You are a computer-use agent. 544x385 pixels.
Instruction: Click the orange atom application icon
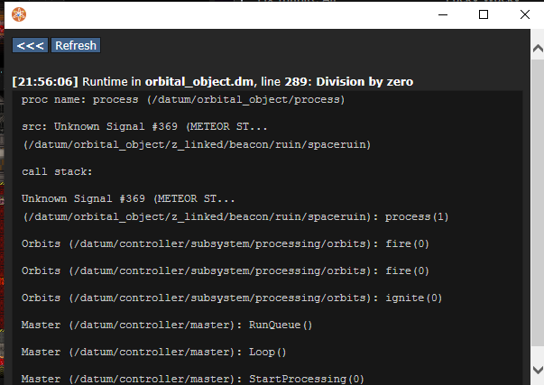click(19, 14)
